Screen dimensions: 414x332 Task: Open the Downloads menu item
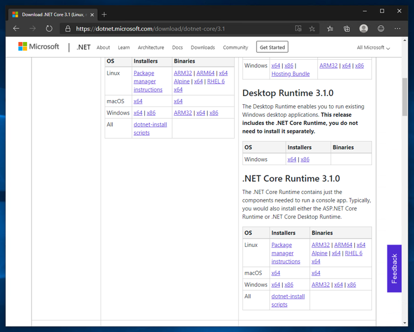[x=203, y=48]
